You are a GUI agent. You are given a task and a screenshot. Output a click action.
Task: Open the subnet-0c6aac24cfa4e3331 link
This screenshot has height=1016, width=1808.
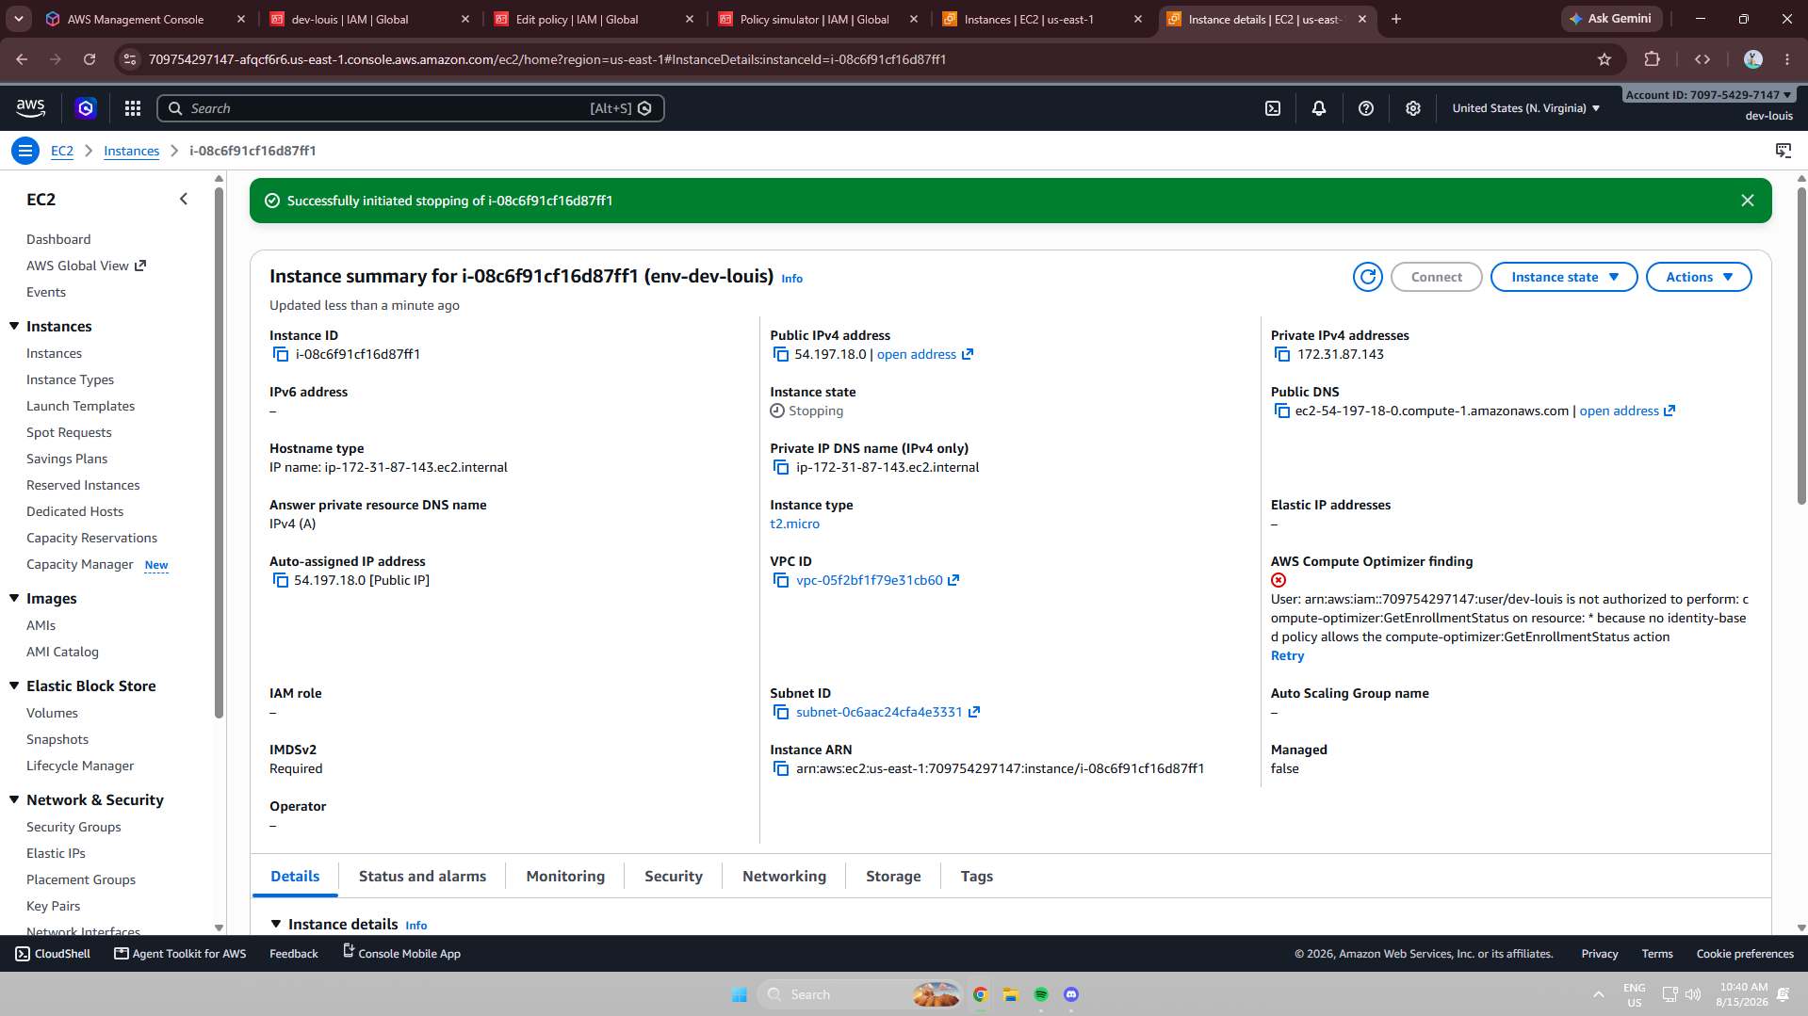879,713
